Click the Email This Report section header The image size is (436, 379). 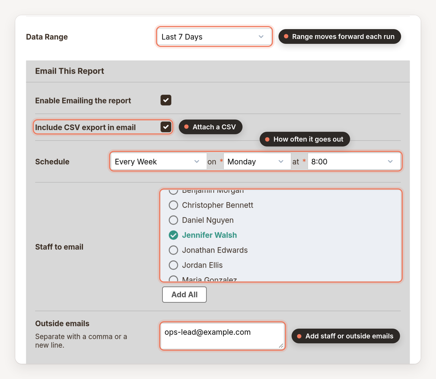pyautogui.click(x=69, y=71)
